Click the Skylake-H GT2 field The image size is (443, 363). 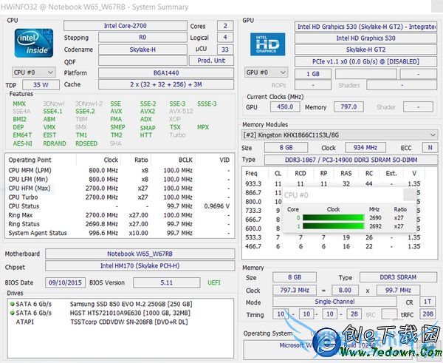[365, 50]
